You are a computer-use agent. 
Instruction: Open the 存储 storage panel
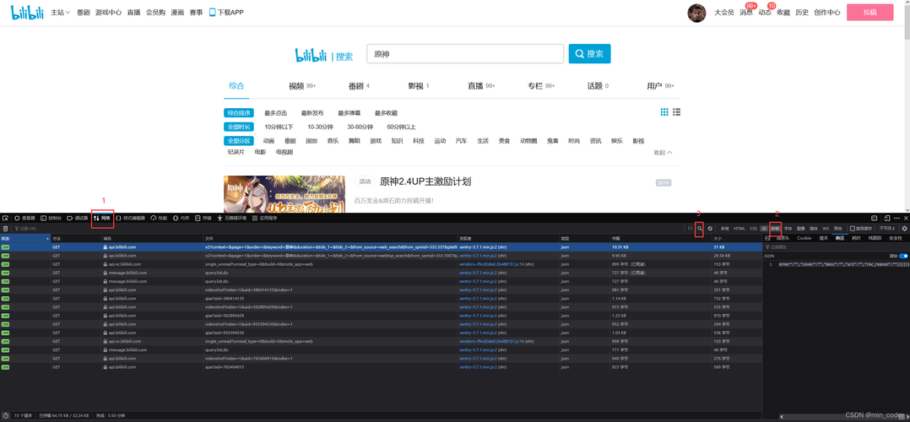(203, 219)
